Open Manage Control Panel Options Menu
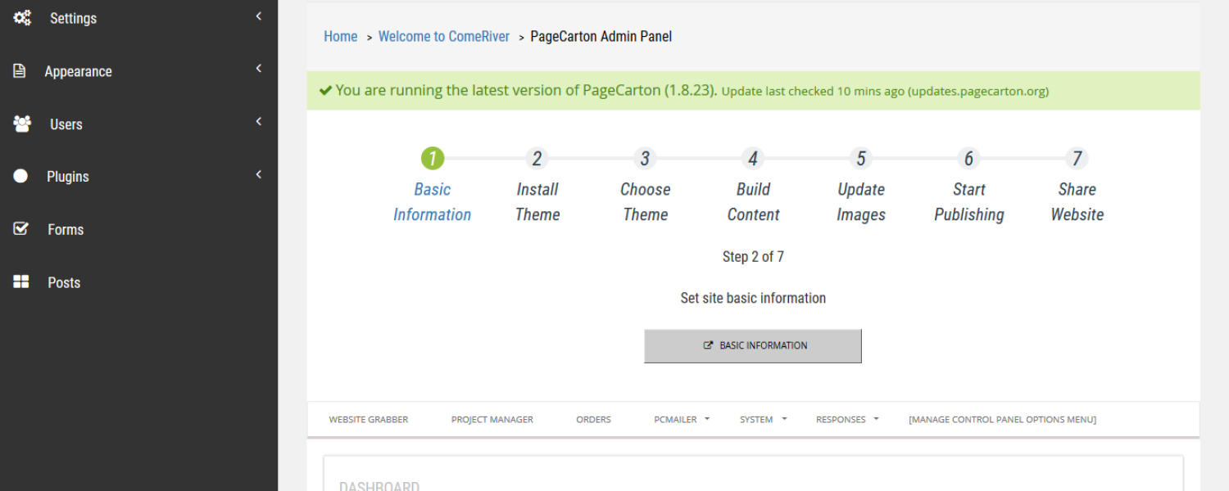This screenshot has width=1229, height=491. point(1002,419)
